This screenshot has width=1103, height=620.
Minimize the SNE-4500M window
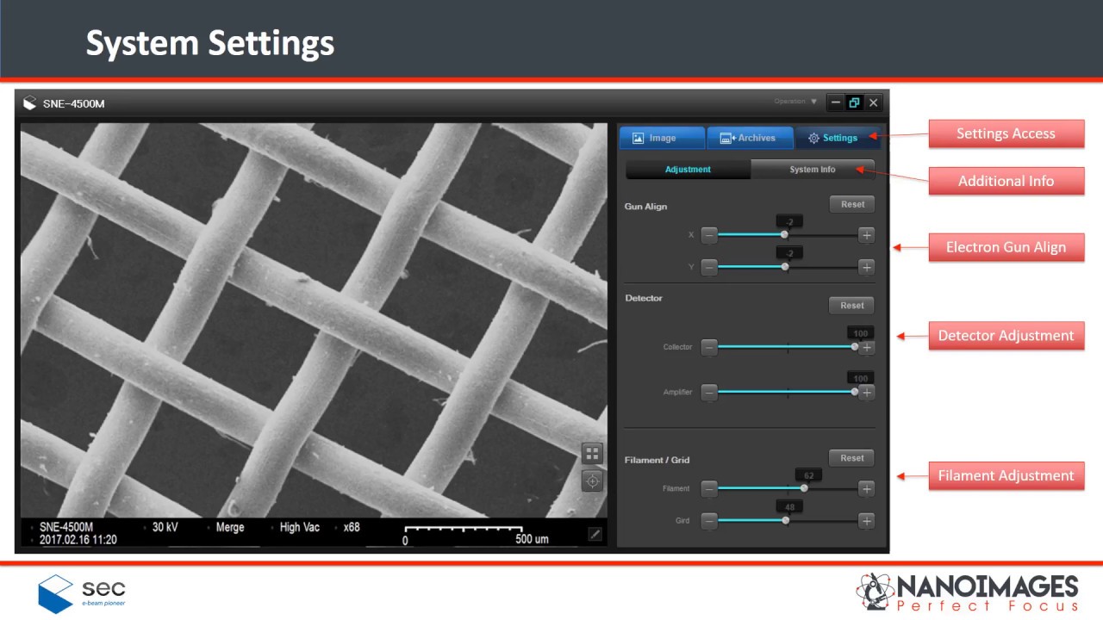835,102
